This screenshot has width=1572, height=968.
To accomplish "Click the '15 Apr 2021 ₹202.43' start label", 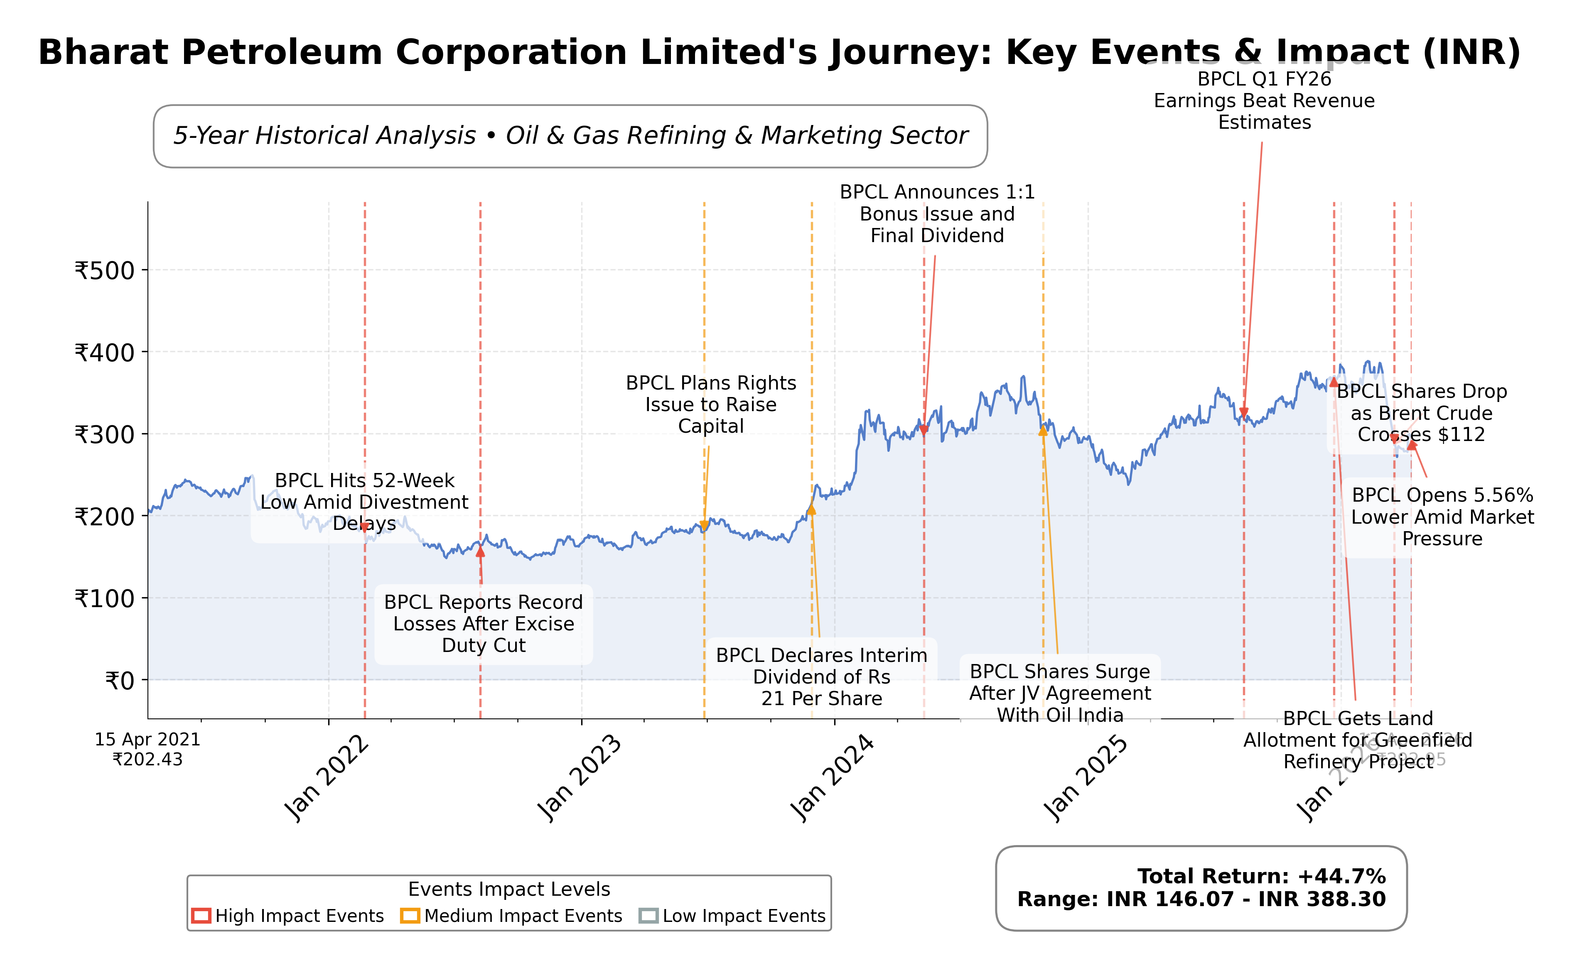I will (x=148, y=749).
